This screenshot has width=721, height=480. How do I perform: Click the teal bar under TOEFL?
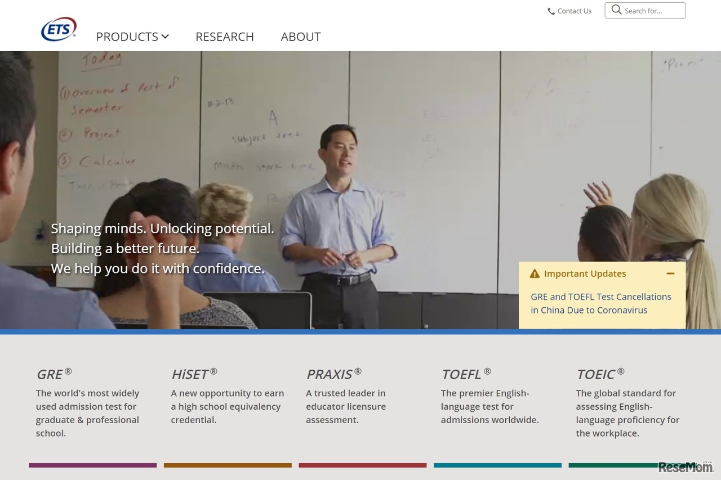(x=497, y=465)
